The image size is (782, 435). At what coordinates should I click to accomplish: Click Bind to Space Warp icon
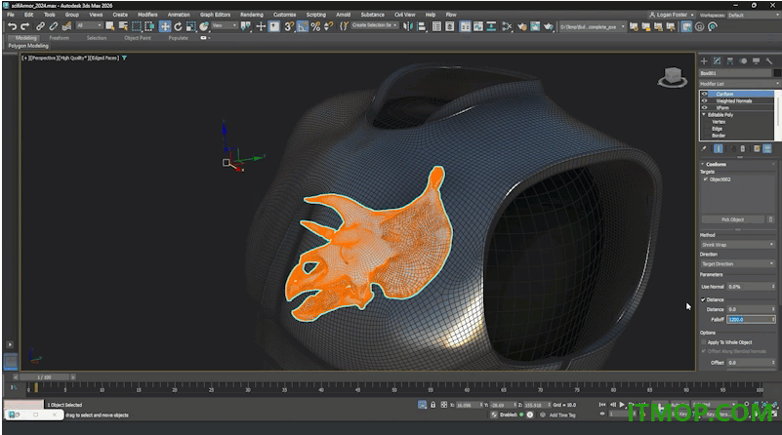click(x=66, y=26)
